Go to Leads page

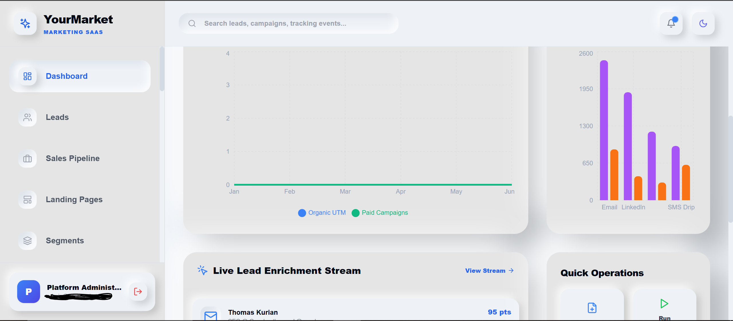click(80, 117)
